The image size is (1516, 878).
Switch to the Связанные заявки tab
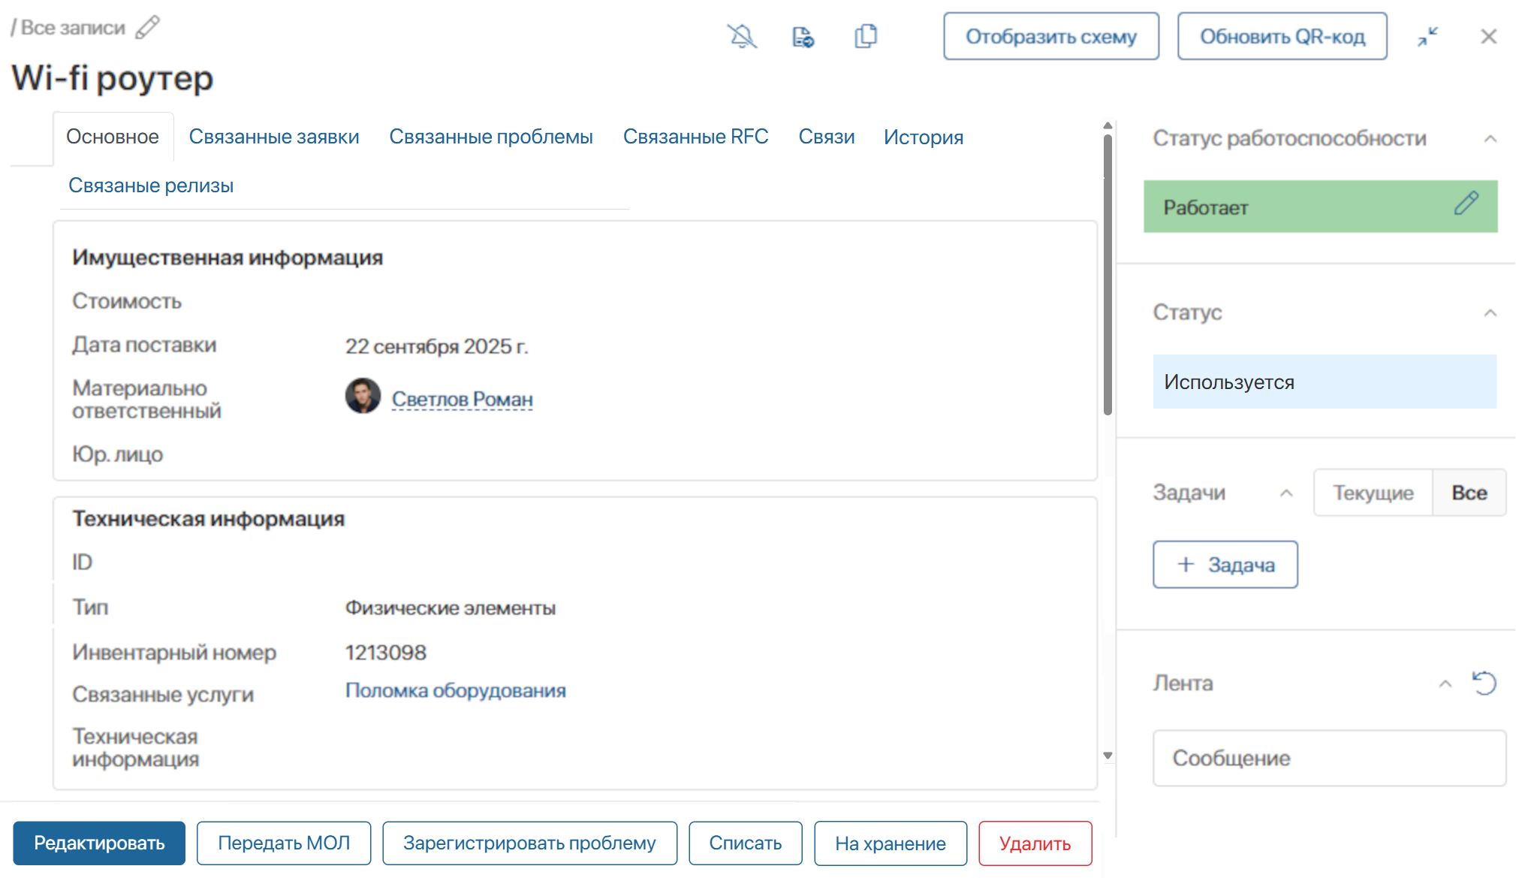(x=274, y=137)
